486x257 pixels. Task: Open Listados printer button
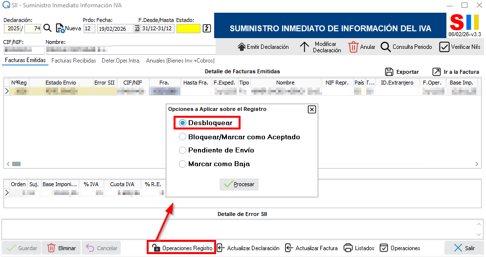click(358, 248)
